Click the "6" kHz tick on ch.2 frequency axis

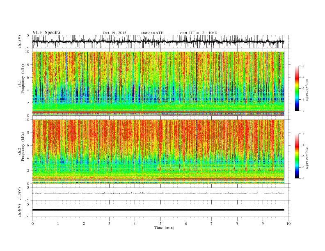tap(29, 145)
